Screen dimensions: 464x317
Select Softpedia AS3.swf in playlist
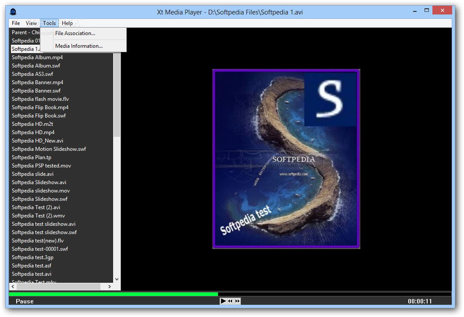(32, 74)
